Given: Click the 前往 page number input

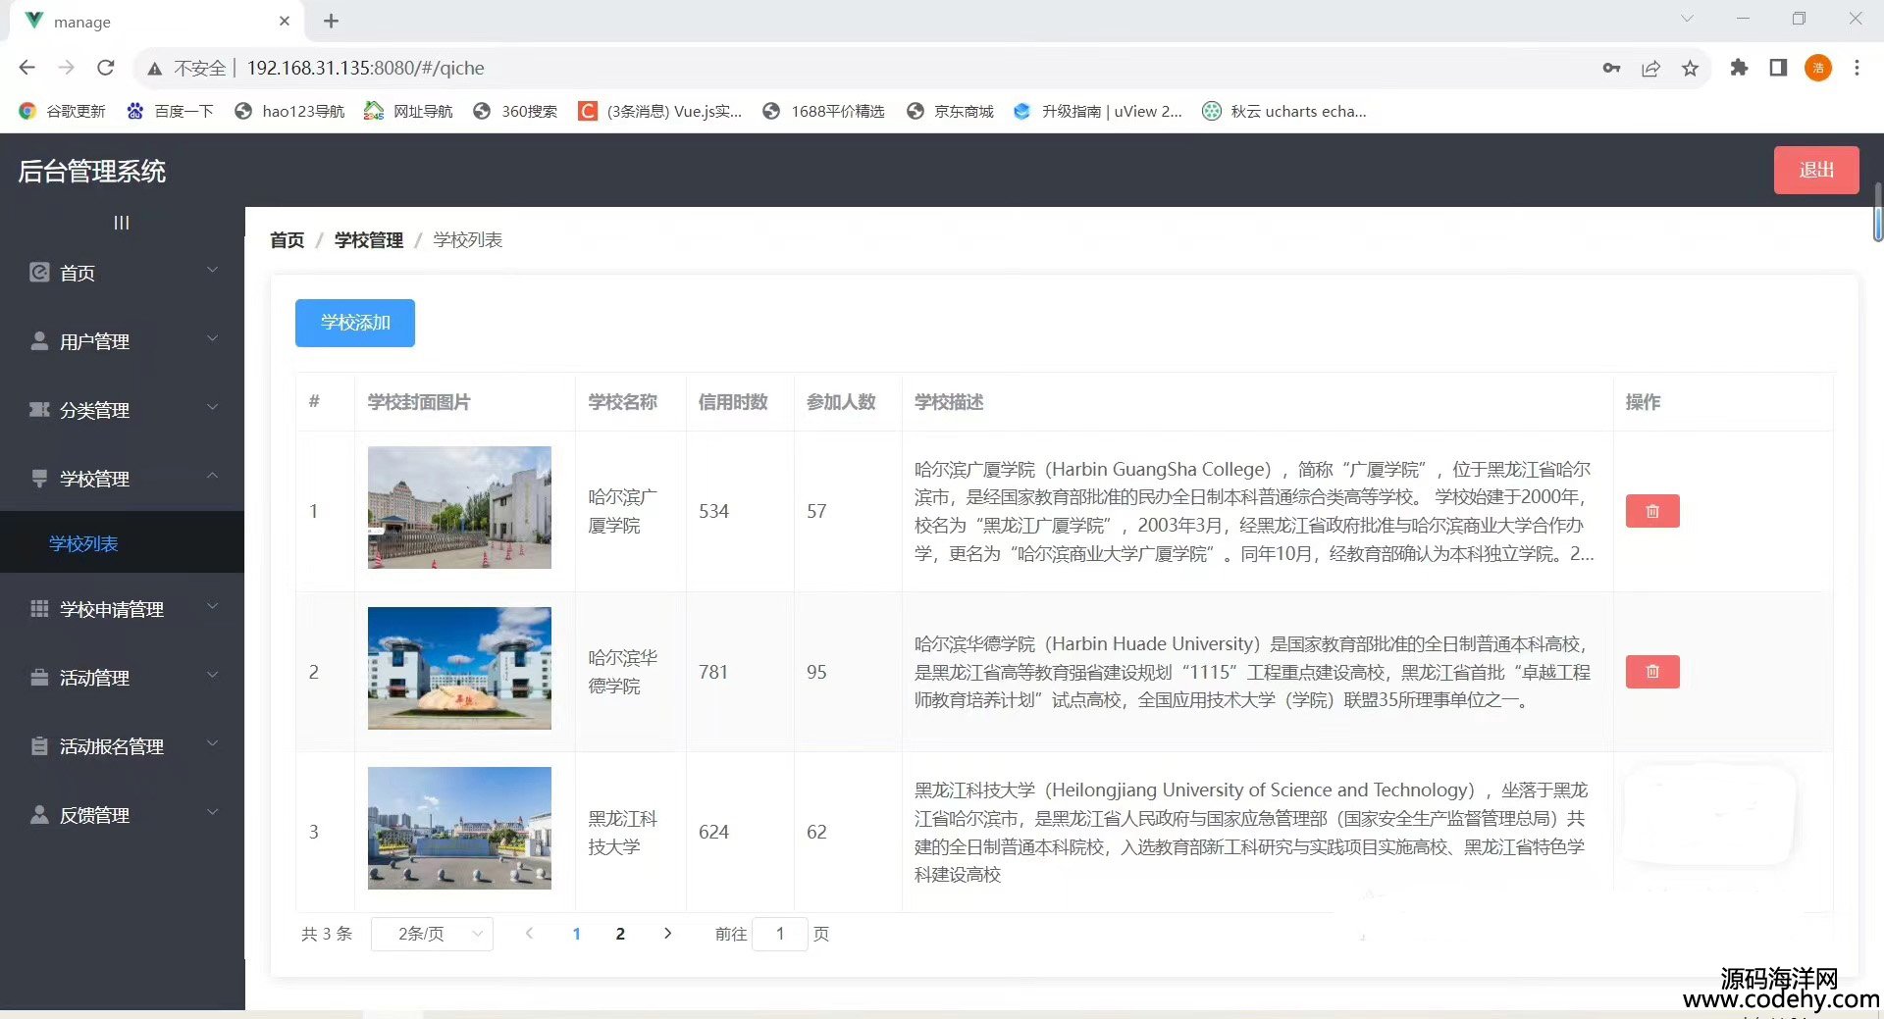Looking at the screenshot, I should (780, 934).
